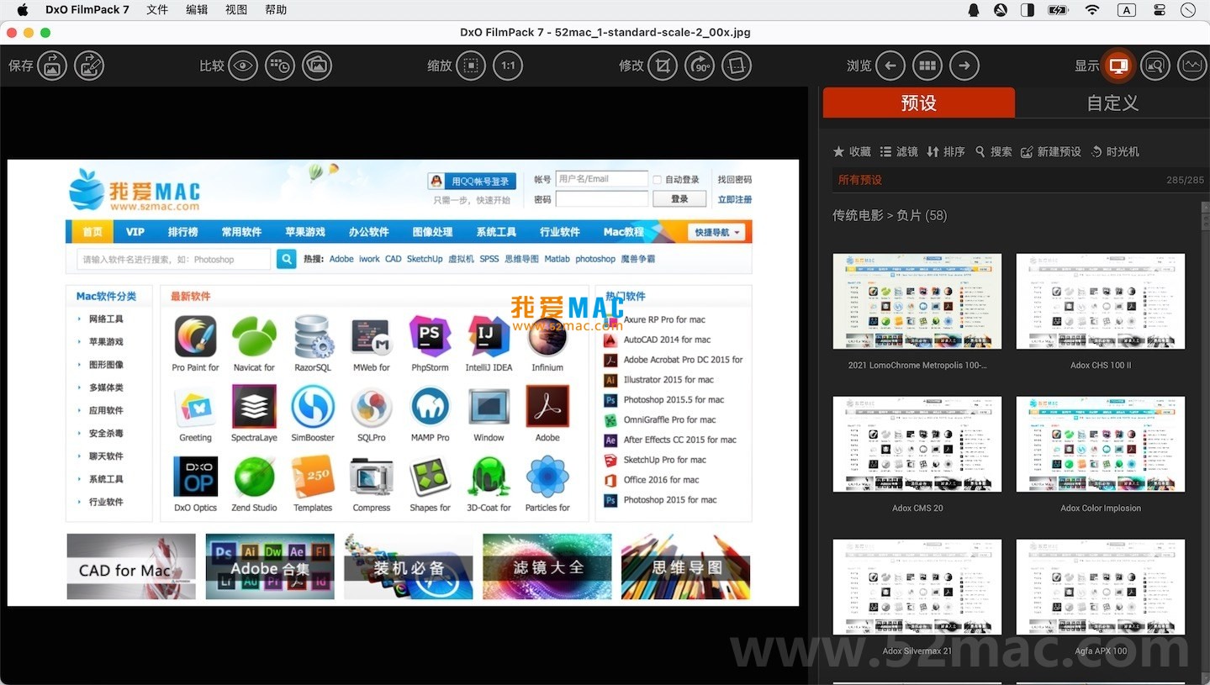
Task: Click the skewed-frame icon beside rotate
Action: 737,66
